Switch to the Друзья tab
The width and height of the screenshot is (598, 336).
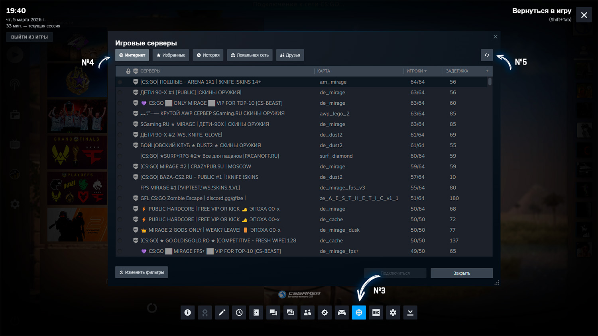(290, 55)
